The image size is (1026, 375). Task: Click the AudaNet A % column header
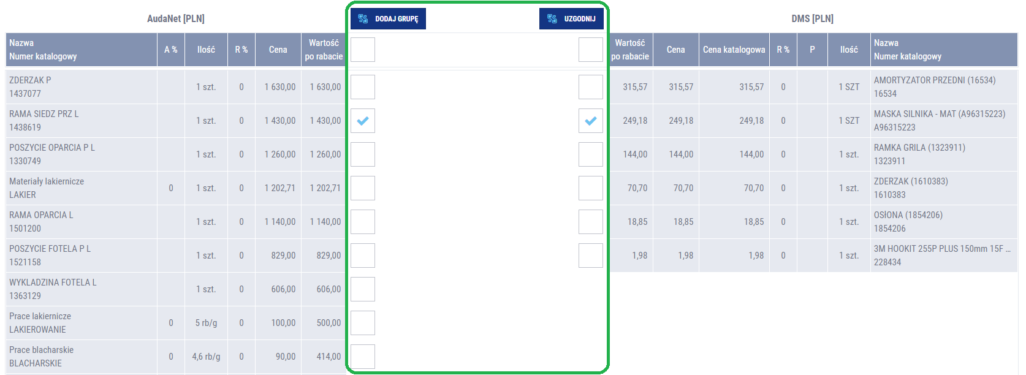170,50
